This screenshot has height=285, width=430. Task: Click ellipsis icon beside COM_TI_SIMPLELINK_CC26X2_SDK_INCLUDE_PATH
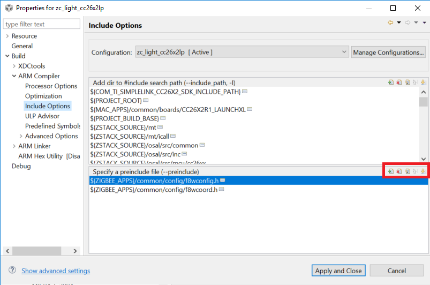245,92
